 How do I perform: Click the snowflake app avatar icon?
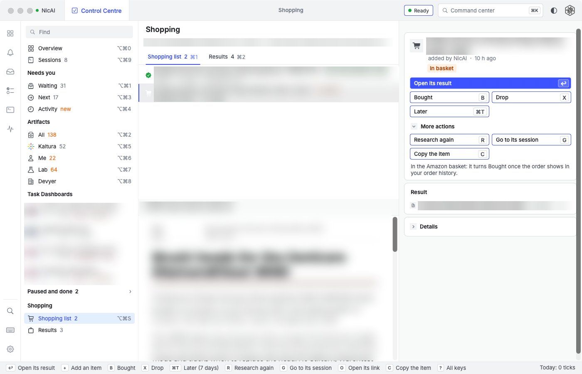coord(570,10)
